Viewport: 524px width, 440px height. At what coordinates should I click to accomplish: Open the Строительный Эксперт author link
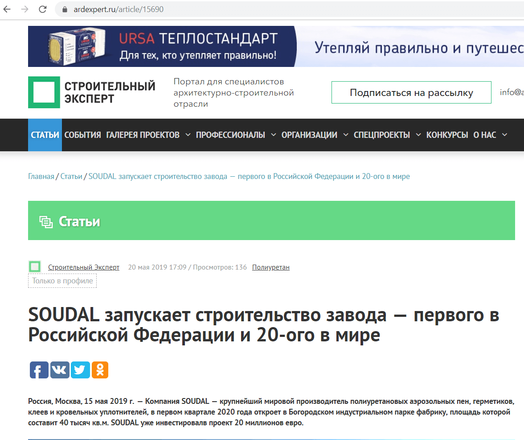(x=84, y=267)
